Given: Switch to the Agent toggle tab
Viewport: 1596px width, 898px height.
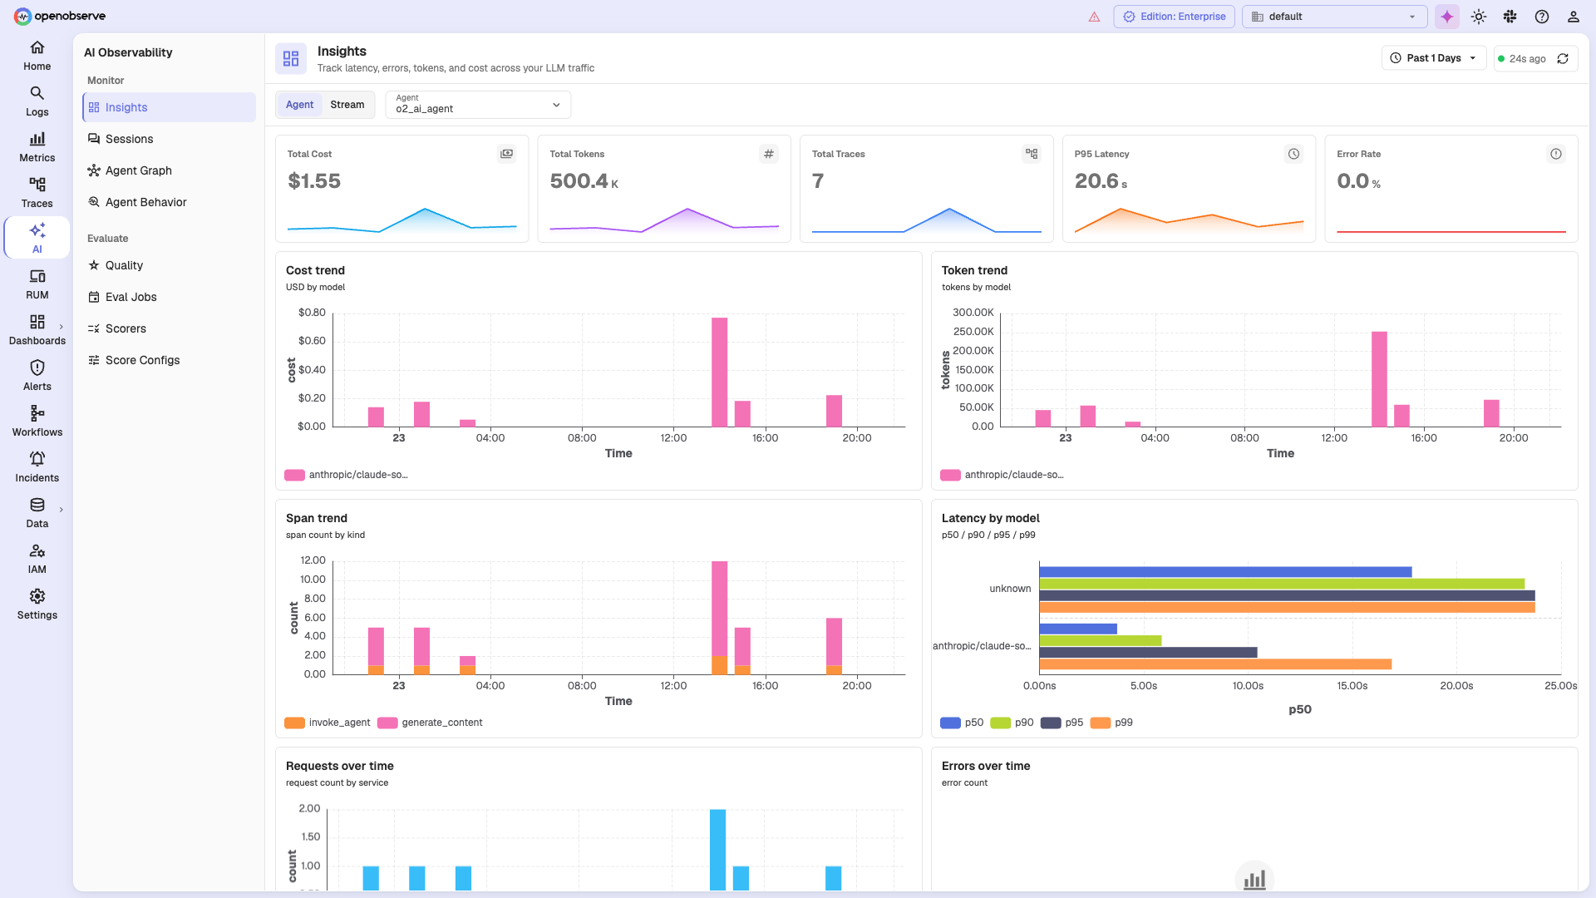Looking at the screenshot, I should click(299, 105).
